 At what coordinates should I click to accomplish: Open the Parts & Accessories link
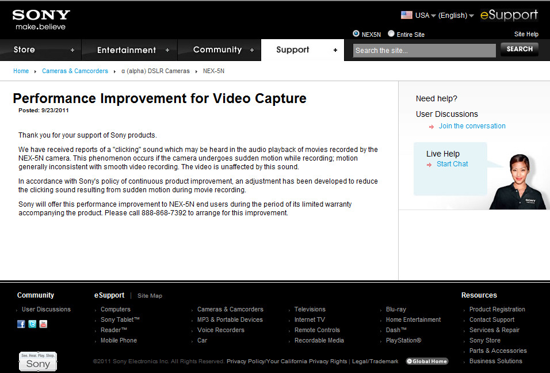pos(498,351)
